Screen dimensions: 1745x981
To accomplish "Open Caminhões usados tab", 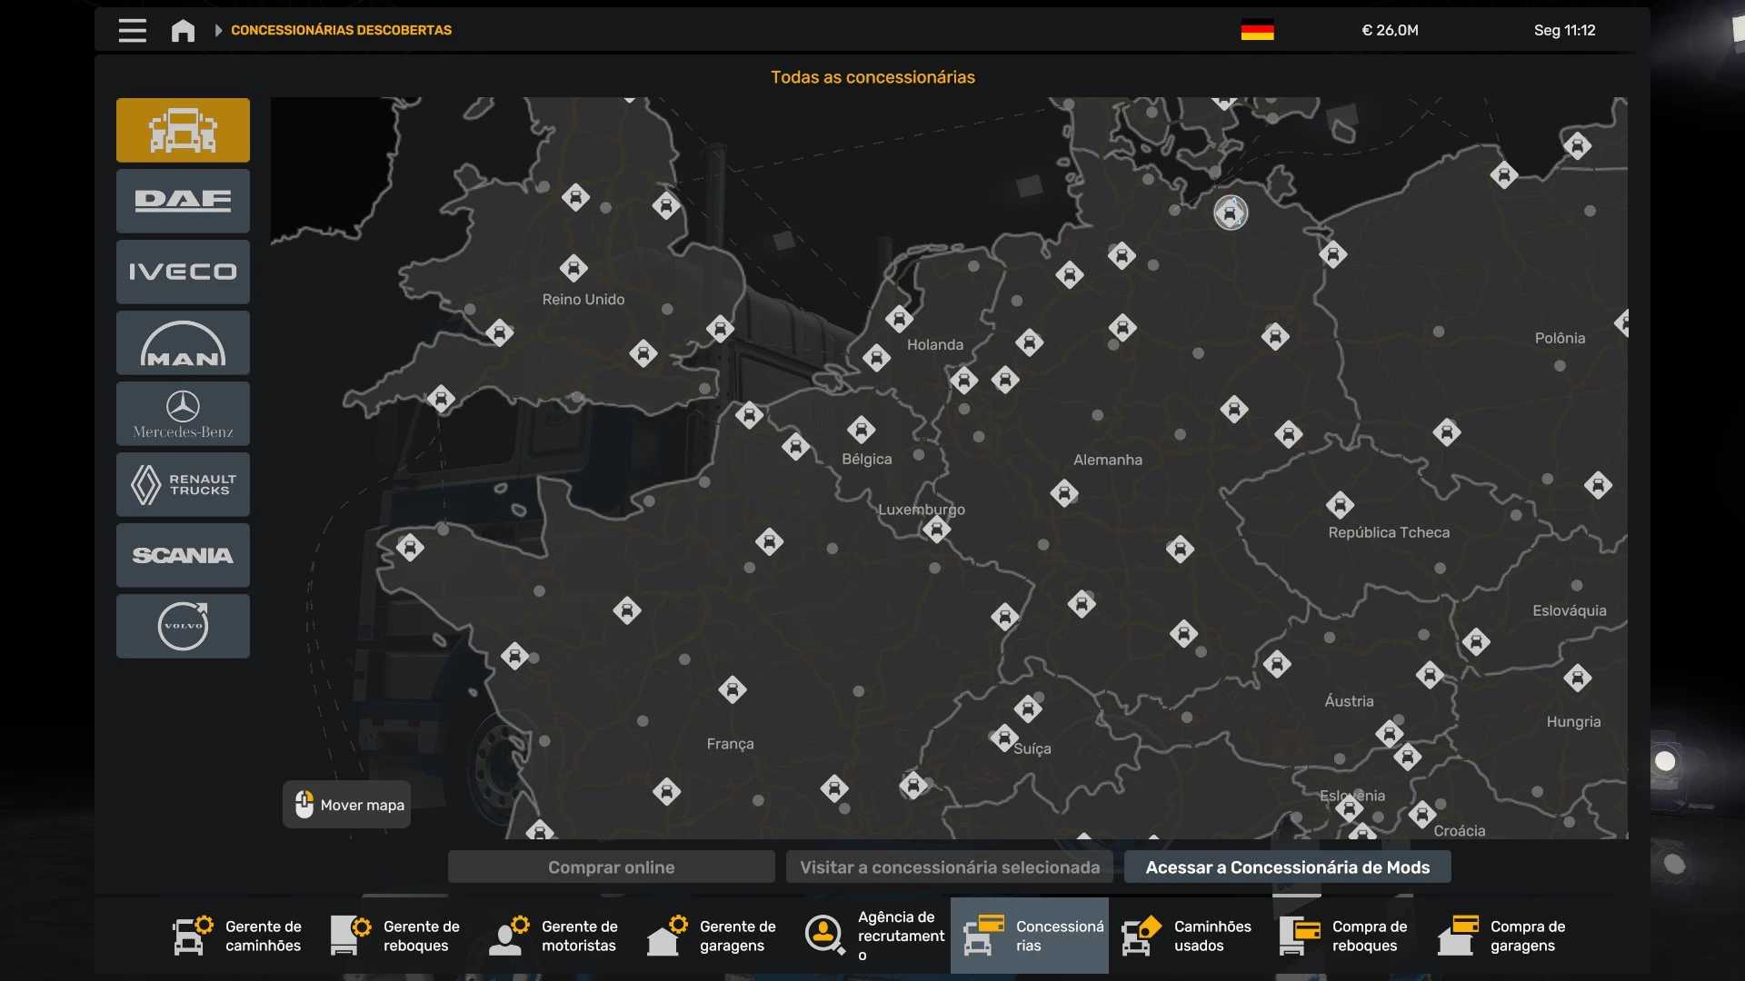I will point(1187,936).
